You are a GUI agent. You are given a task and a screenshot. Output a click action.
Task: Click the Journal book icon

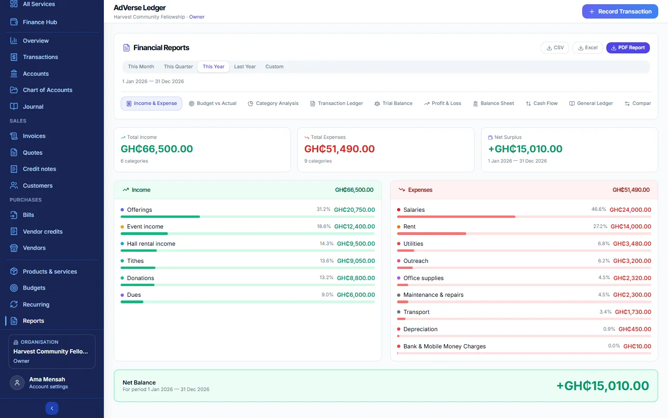(14, 106)
